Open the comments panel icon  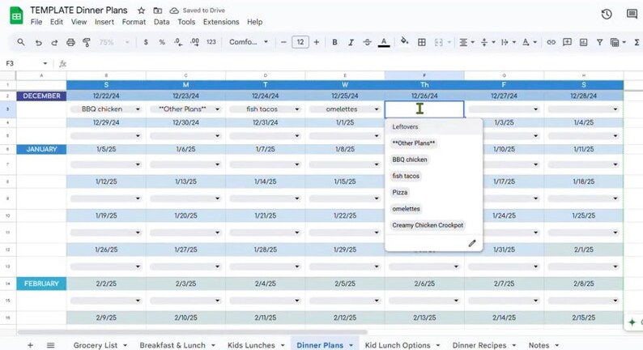(632, 15)
